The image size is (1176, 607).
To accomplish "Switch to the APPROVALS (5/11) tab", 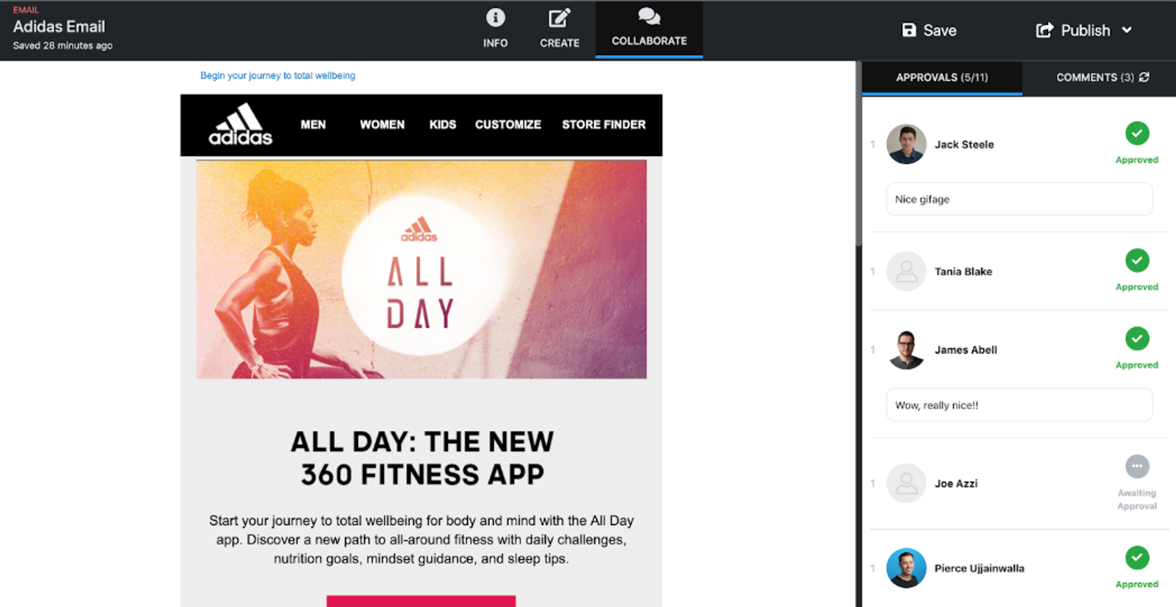I will (942, 77).
